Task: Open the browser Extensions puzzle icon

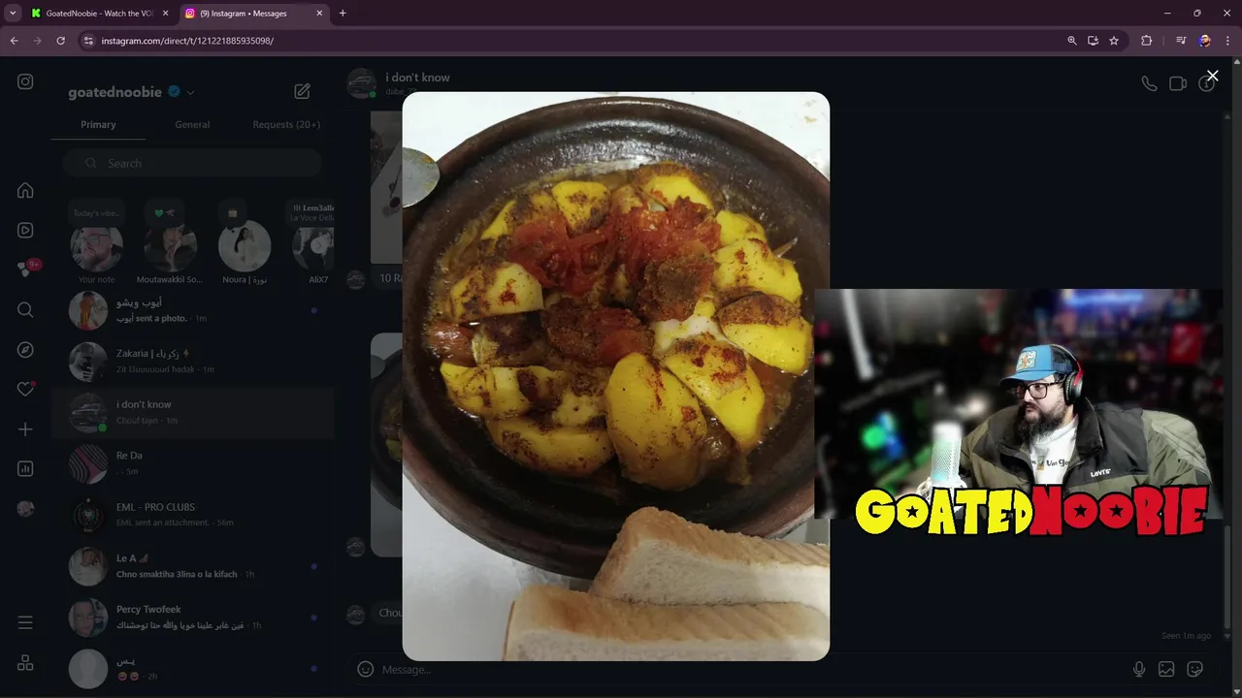Action: pos(1146,41)
